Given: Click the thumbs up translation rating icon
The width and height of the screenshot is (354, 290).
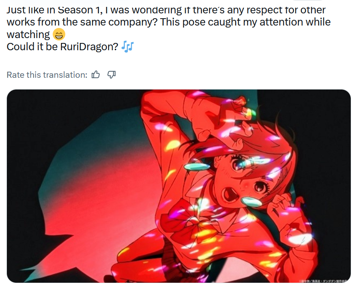Looking at the screenshot, I should [x=96, y=75].
